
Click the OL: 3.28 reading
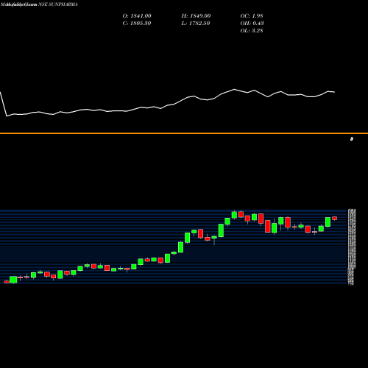tap(252, 30)
